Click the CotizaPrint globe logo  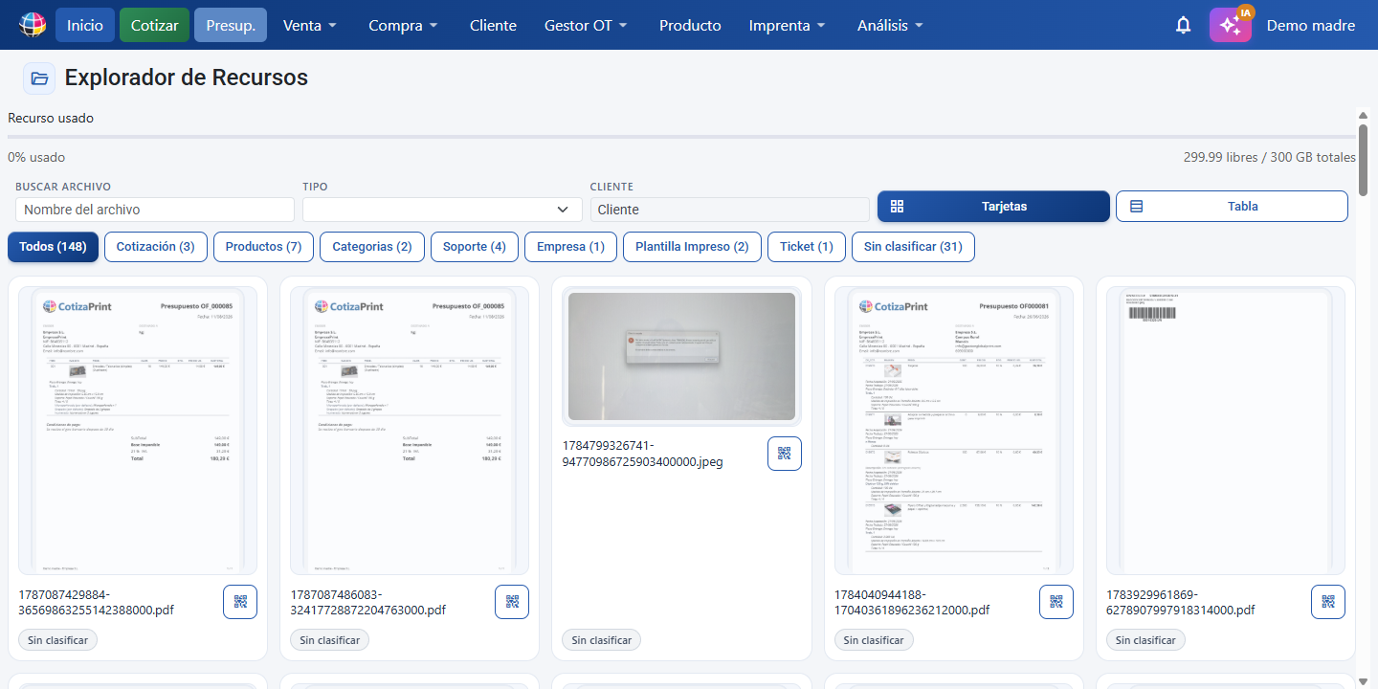[x=33, y=25]
